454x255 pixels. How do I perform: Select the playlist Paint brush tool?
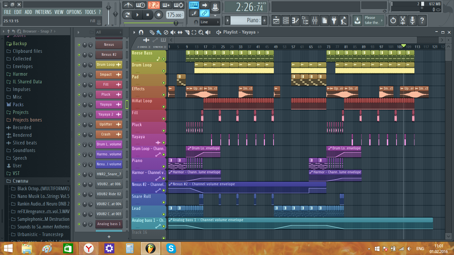[x=159, y=32]
